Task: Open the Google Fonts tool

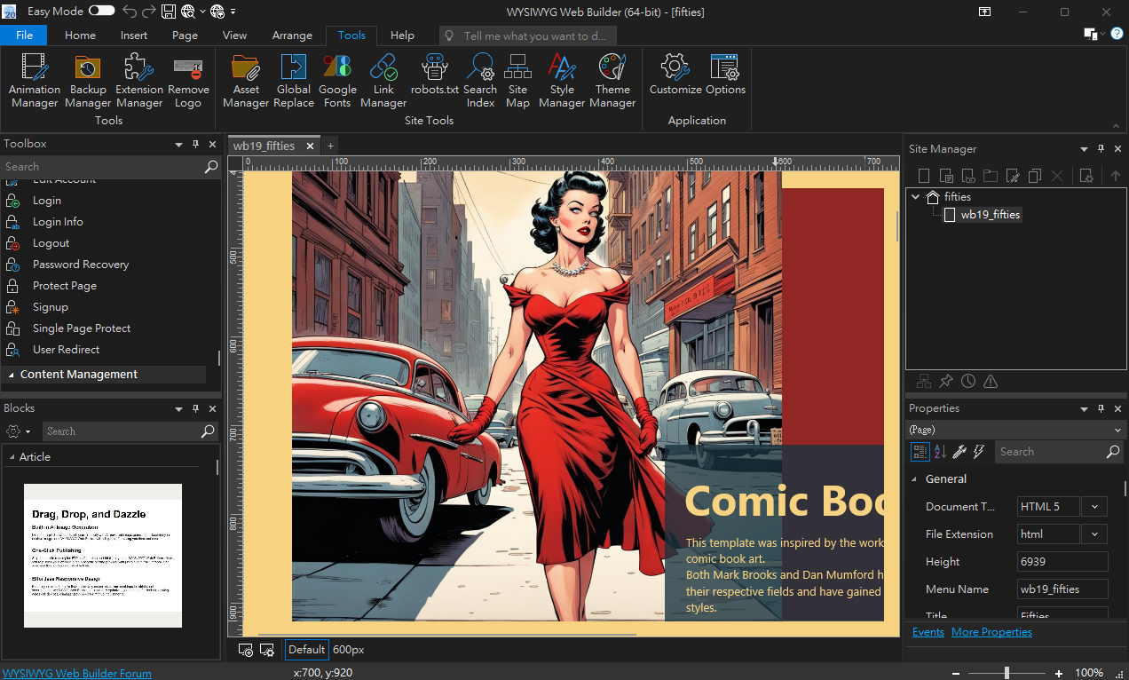Action: pos(337,81)
